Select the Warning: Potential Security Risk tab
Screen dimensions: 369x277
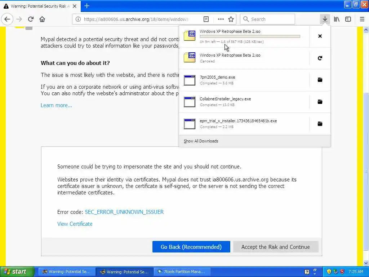point(40,6)
